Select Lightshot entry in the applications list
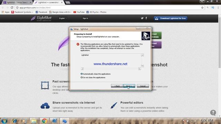This screenshot has height=124, width=221. 85,55
